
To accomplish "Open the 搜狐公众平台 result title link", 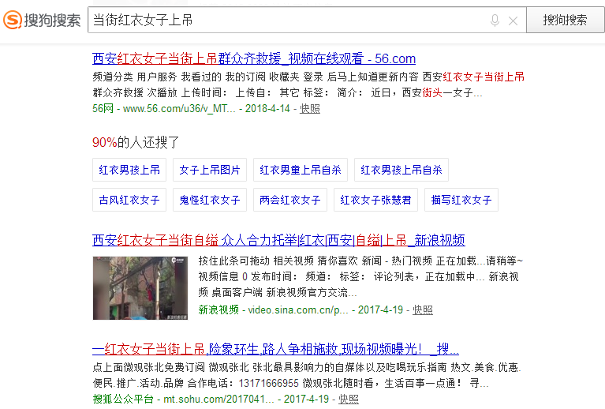I will pos(275,349).
